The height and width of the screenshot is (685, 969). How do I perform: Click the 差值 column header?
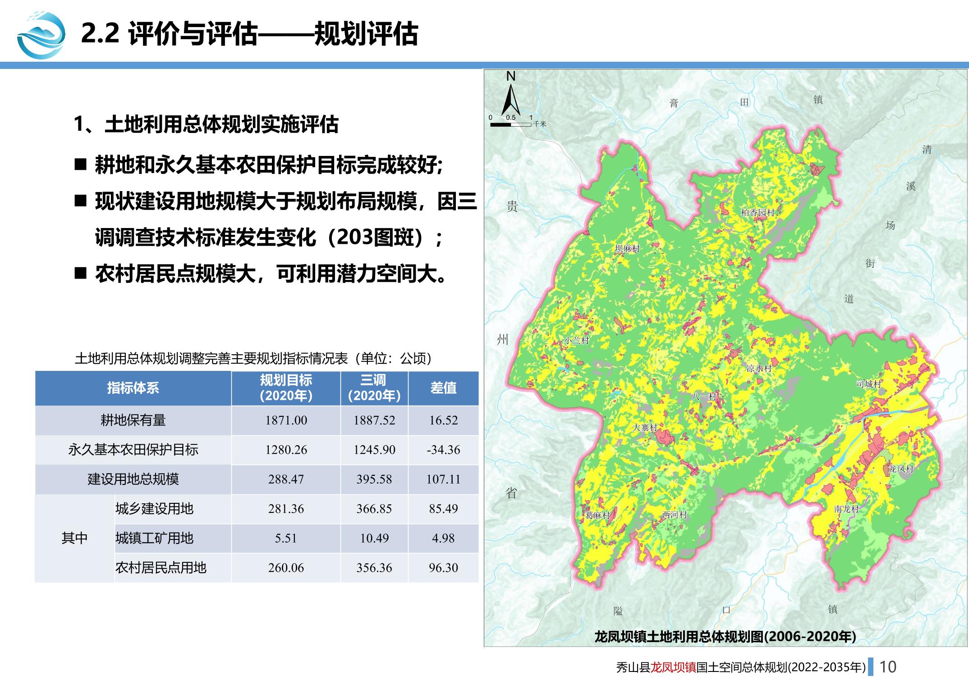(x=443, y=388)
